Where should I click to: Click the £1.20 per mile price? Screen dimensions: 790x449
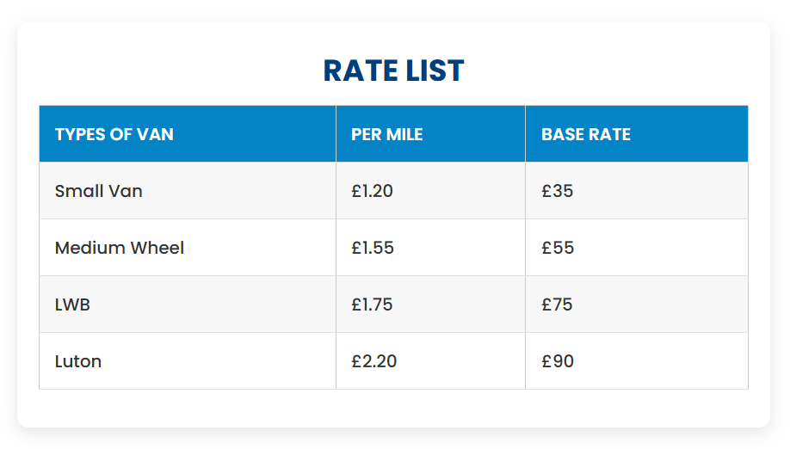click(x=372, y=191)
